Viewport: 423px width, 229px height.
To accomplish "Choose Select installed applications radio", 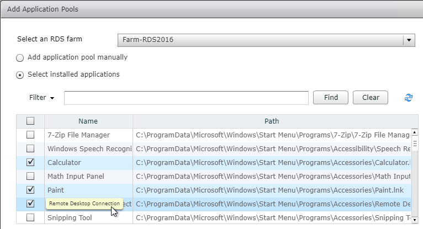I will coord(20,75).
